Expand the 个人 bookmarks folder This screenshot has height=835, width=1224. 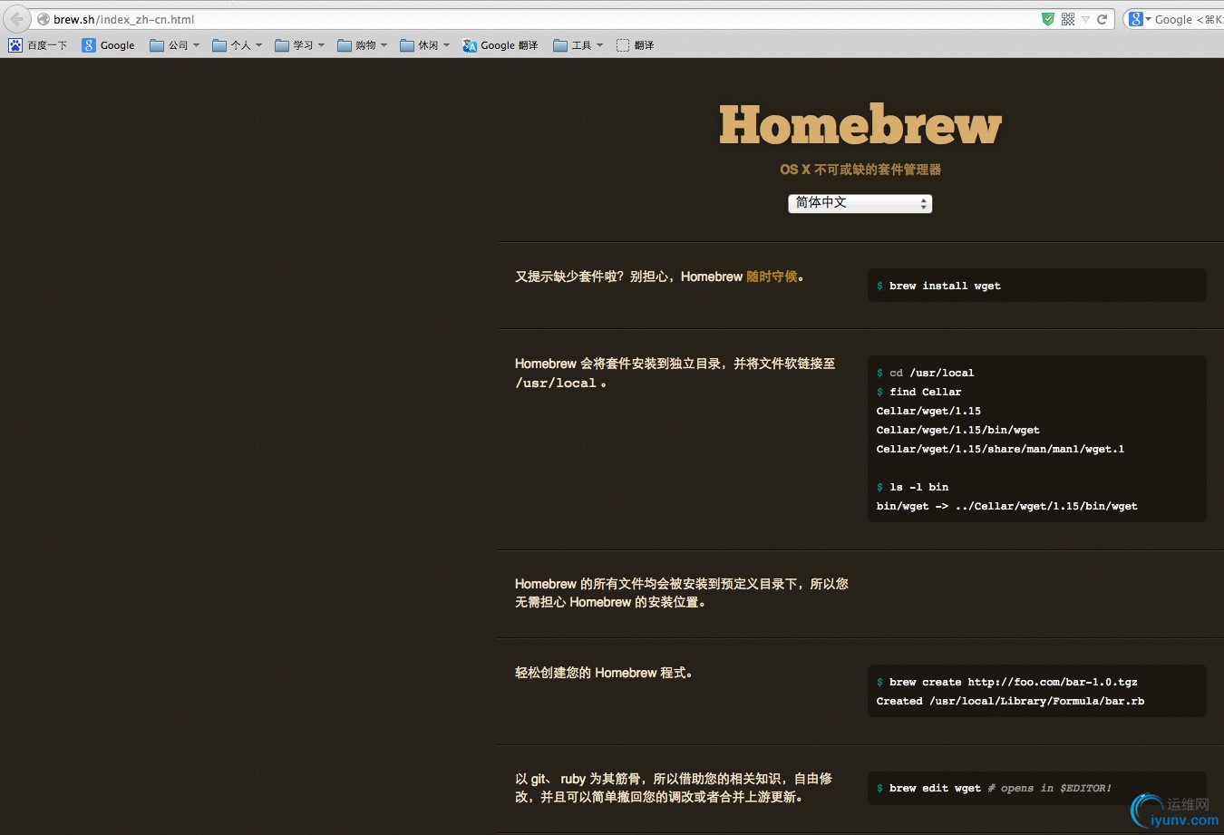(237, 45)
